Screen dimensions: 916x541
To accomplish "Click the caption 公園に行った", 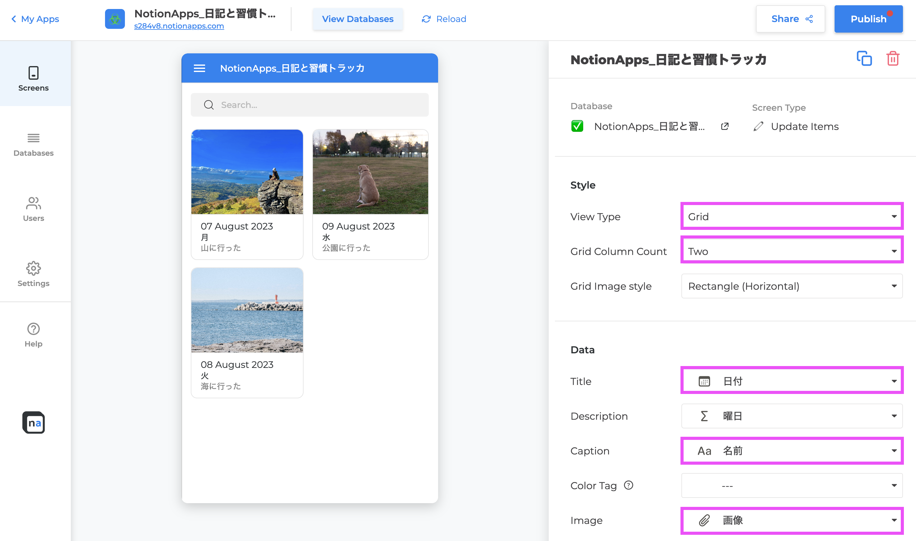I will tap(346, 248).
